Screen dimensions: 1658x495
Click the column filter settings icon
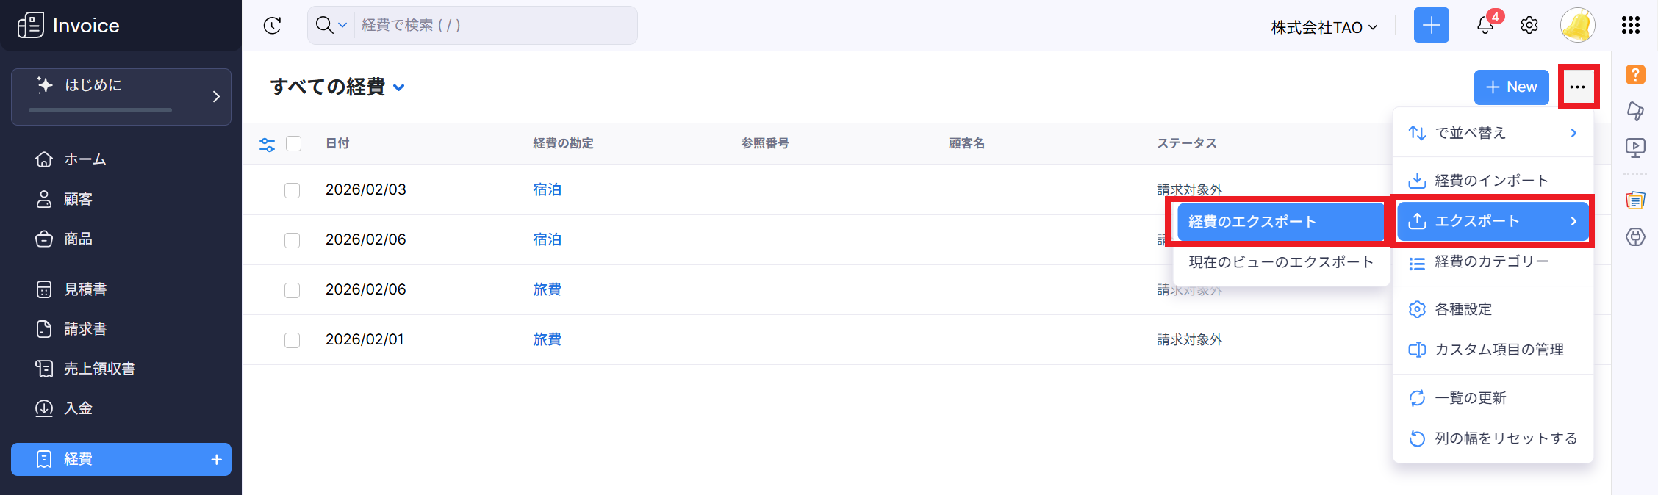point(268,145)
